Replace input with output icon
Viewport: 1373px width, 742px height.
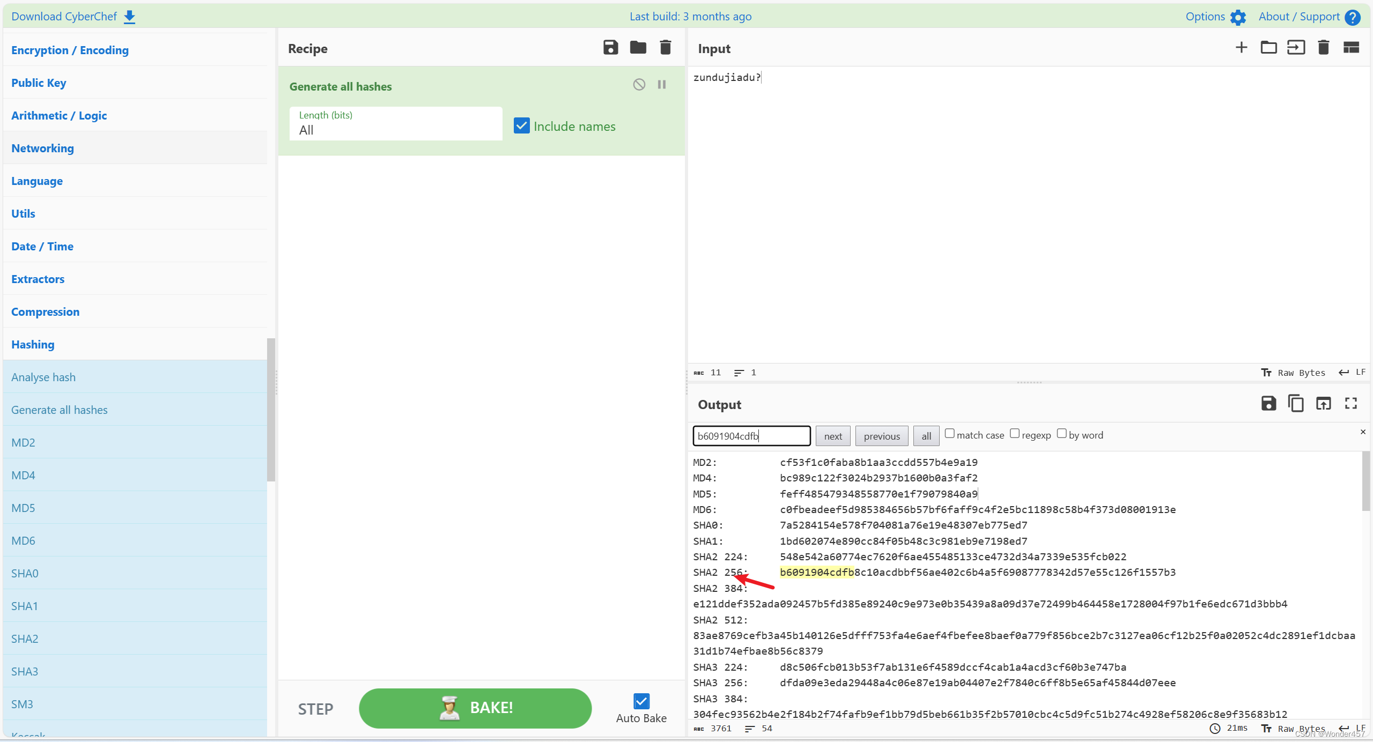(1323, 404)
